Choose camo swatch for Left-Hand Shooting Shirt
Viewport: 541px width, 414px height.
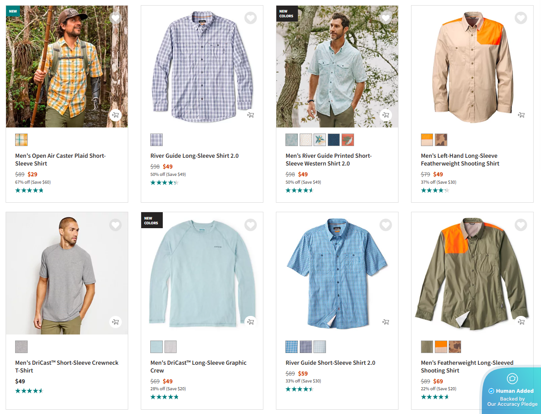coord(441,140)
